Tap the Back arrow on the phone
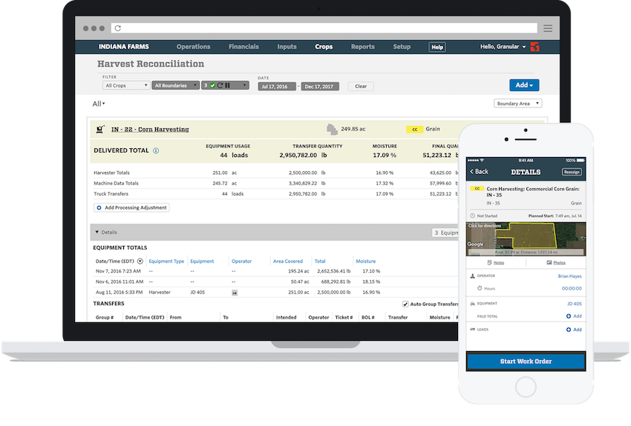 471,171
